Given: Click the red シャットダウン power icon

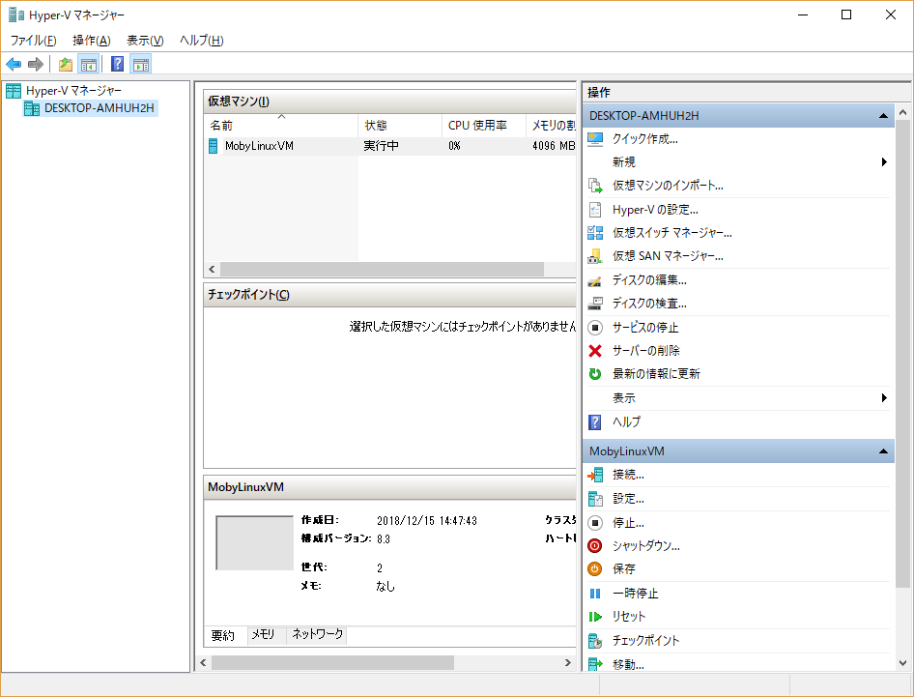Looking at the screenshot, I should 594,546.
